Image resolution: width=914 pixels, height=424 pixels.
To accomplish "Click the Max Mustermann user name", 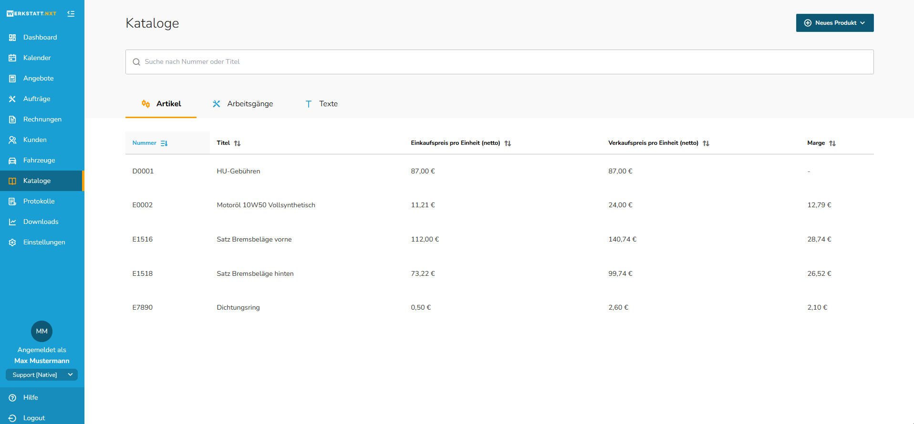I will [42, 361].
